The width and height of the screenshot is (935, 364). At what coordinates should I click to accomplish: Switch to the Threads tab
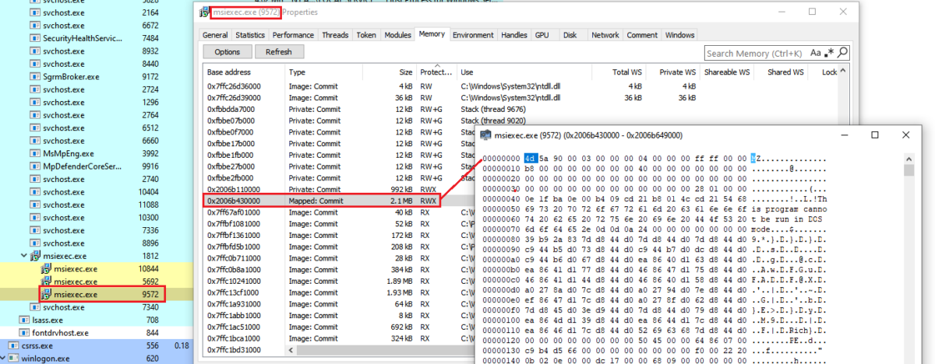335,35
